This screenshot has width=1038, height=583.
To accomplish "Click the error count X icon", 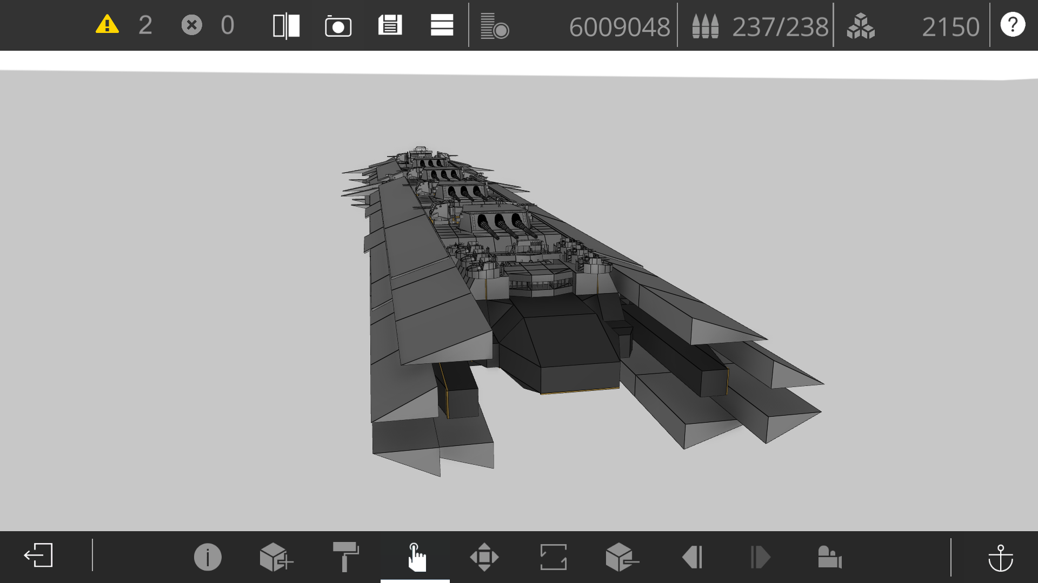I will 192,25.
